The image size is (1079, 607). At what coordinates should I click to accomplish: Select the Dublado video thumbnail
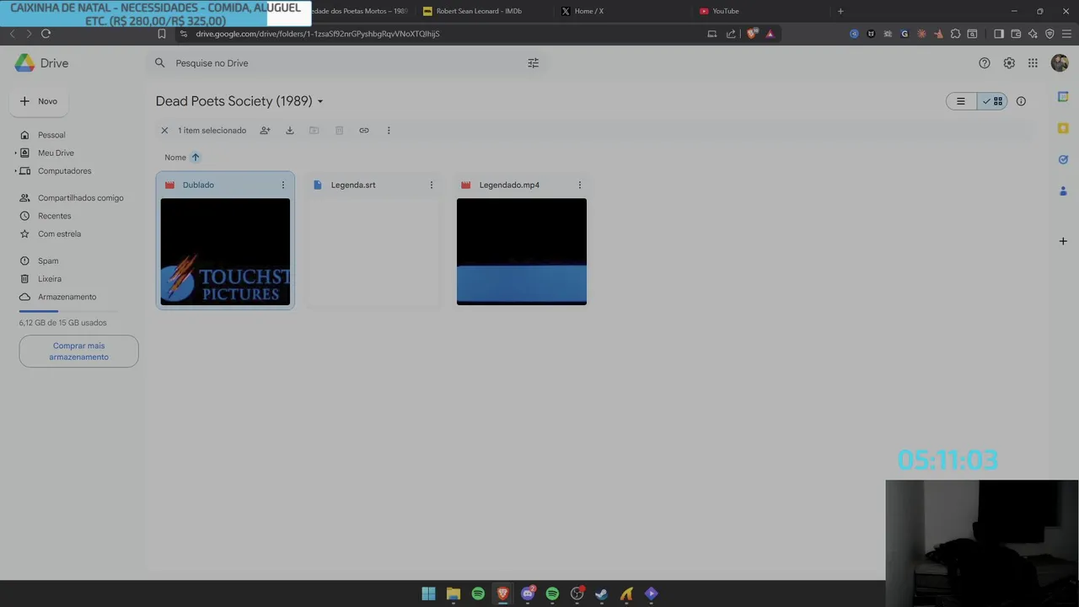coord(225,251)
